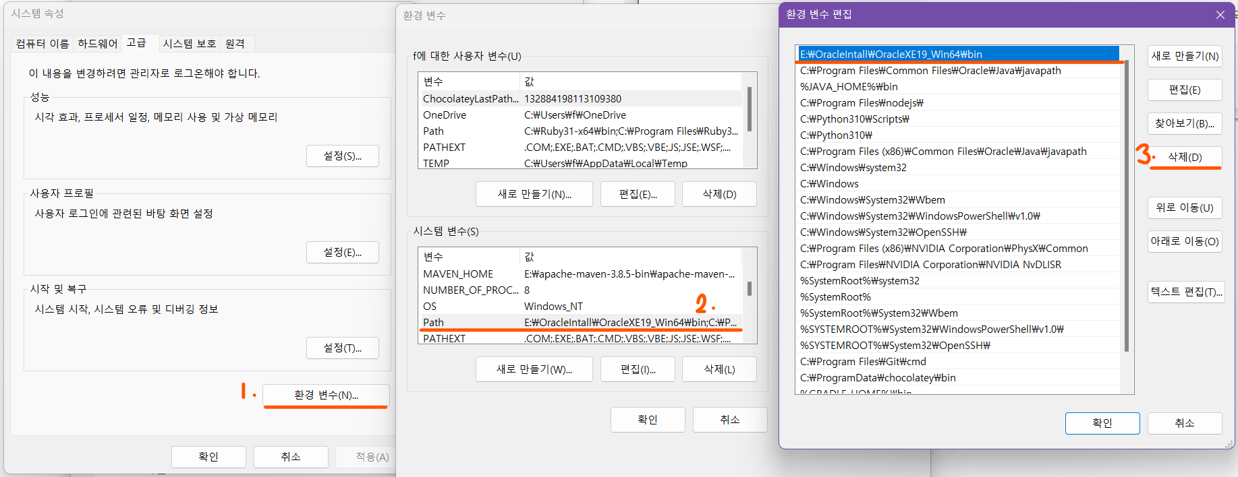
Task: Select the OracleXE19_Win64\bin path entry
Action: 958,54
